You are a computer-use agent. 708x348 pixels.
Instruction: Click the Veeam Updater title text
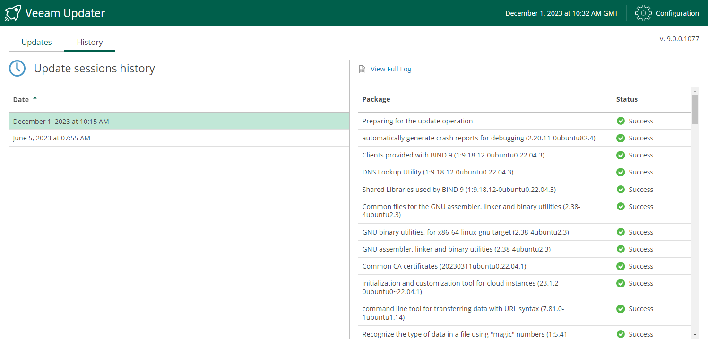coord(65,13)
